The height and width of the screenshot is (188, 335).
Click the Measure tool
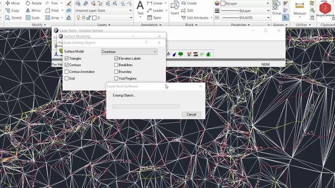(299, 8)
